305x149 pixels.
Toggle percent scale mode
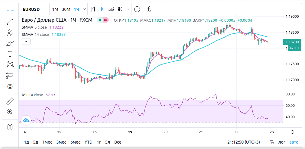pos(272,142)
